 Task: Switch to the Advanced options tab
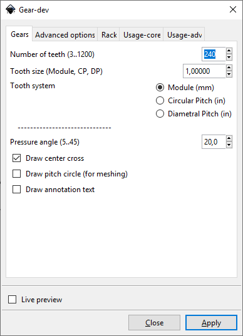click(65, 34)
